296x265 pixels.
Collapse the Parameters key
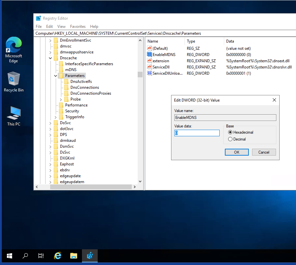coord(55,76)
